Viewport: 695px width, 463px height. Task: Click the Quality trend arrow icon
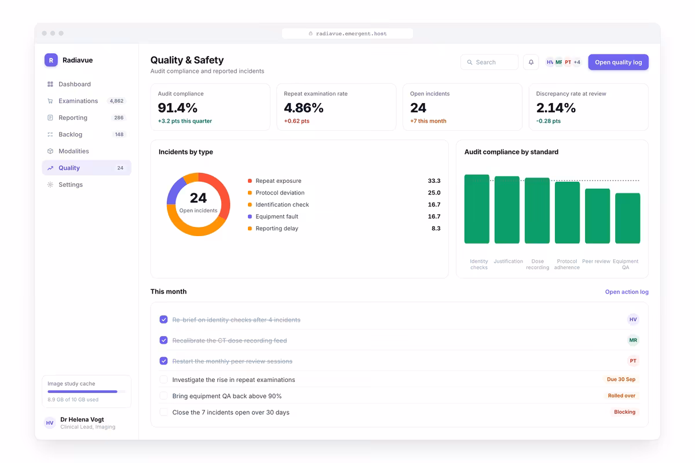click(50, 168)
